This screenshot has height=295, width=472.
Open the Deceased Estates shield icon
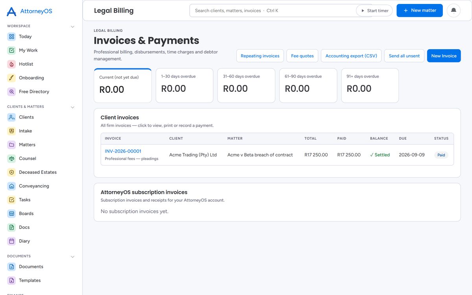11,172
